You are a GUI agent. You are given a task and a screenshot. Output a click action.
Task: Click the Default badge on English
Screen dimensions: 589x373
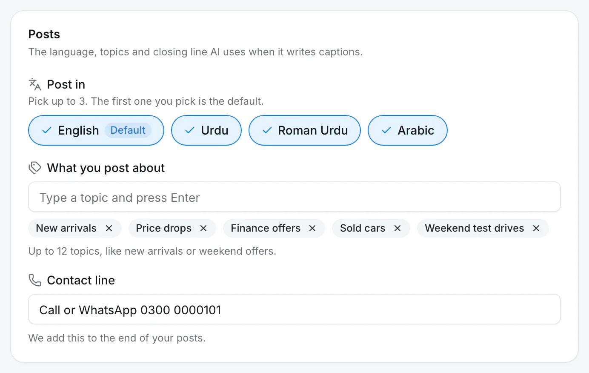point(128,130)
